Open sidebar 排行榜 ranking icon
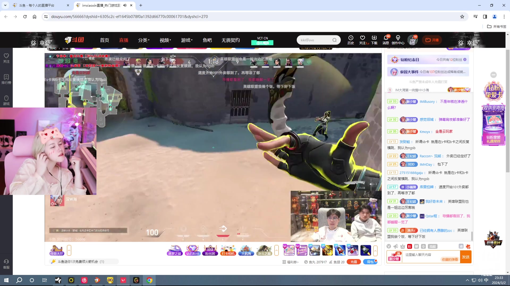This screenshot has height=286, width=510. click(x=6, y=79)
